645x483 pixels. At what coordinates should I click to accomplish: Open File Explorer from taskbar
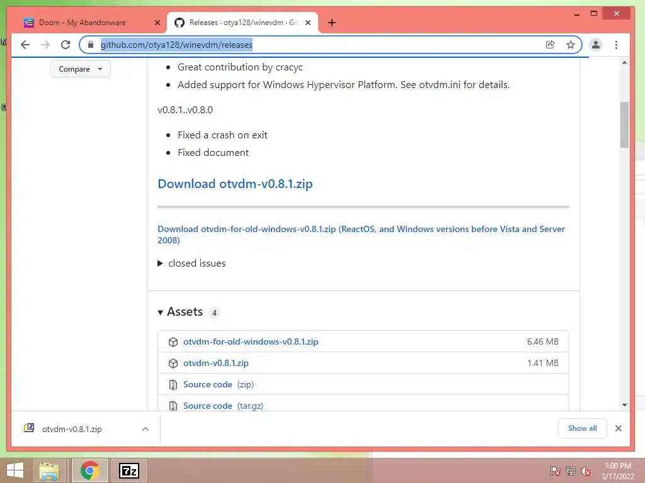pos(49,470)
